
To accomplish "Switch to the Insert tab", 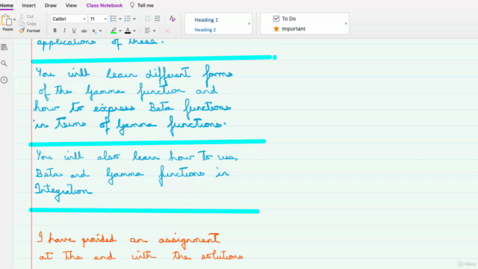I will [28, 5].
